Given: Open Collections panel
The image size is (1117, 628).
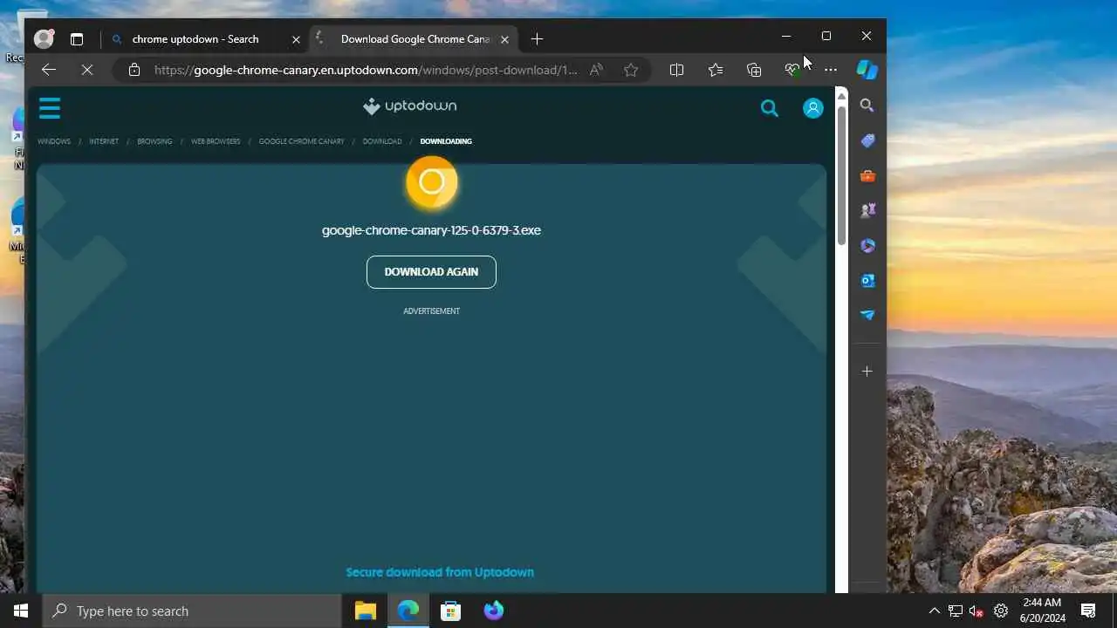Looking at the screenshot, I should coord(754,70).
